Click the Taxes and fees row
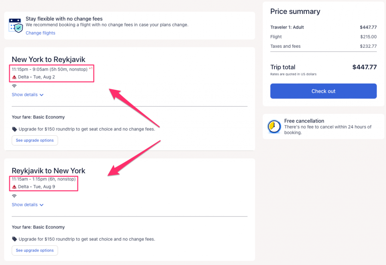 (x=323, y=46)
